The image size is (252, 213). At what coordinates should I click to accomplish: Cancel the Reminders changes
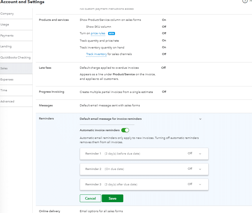90,198
